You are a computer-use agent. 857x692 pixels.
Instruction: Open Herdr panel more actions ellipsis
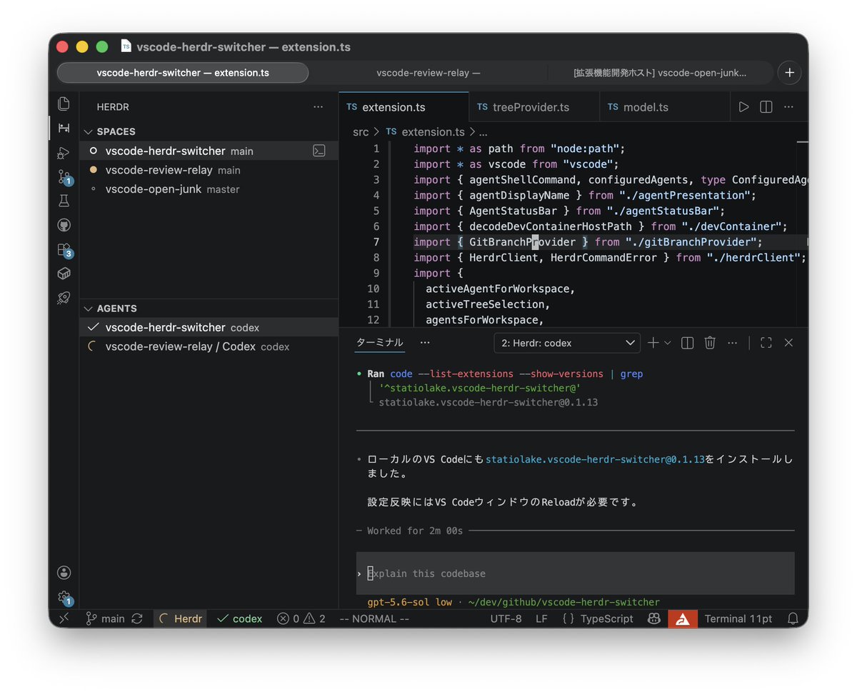(x=318, y=106)
